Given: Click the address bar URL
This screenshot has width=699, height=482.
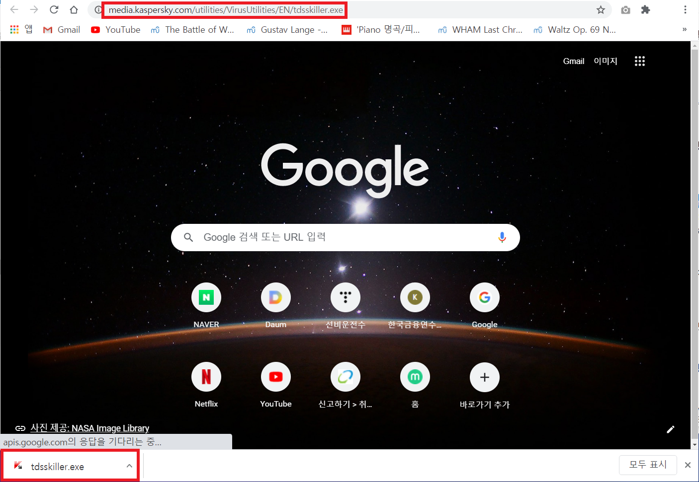Looking at the screenshot, I should click(x=226, y=10).
